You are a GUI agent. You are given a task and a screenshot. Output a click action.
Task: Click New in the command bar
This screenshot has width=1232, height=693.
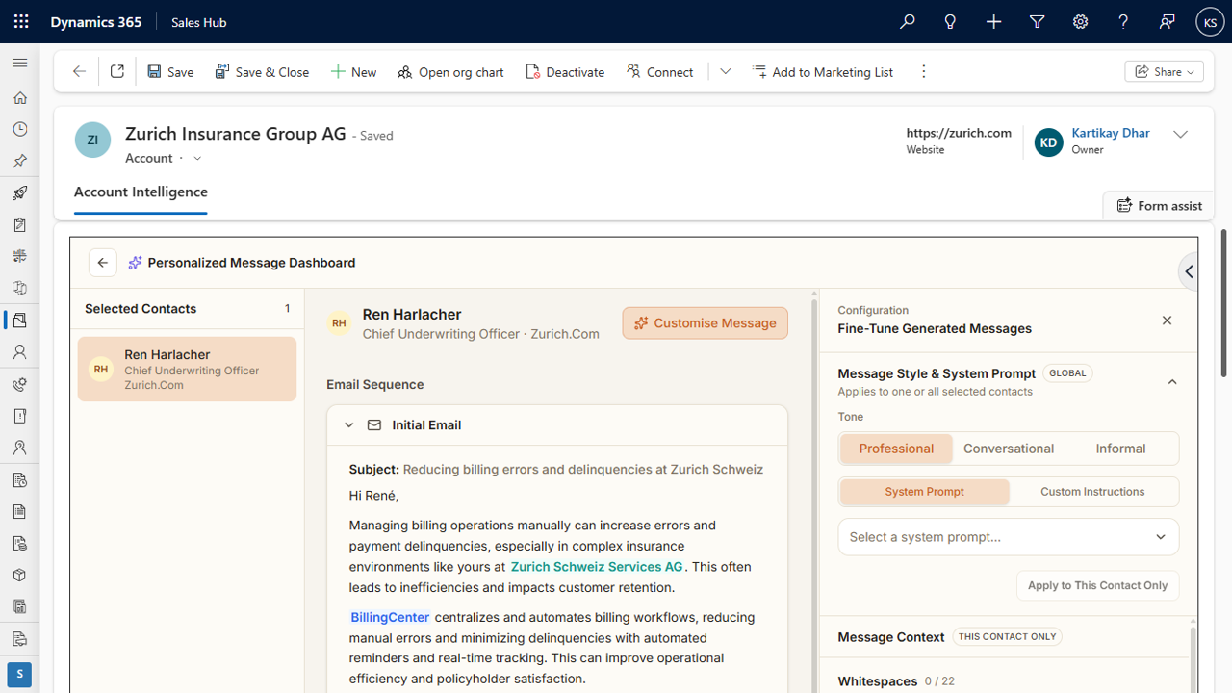[x=353, y=71]
